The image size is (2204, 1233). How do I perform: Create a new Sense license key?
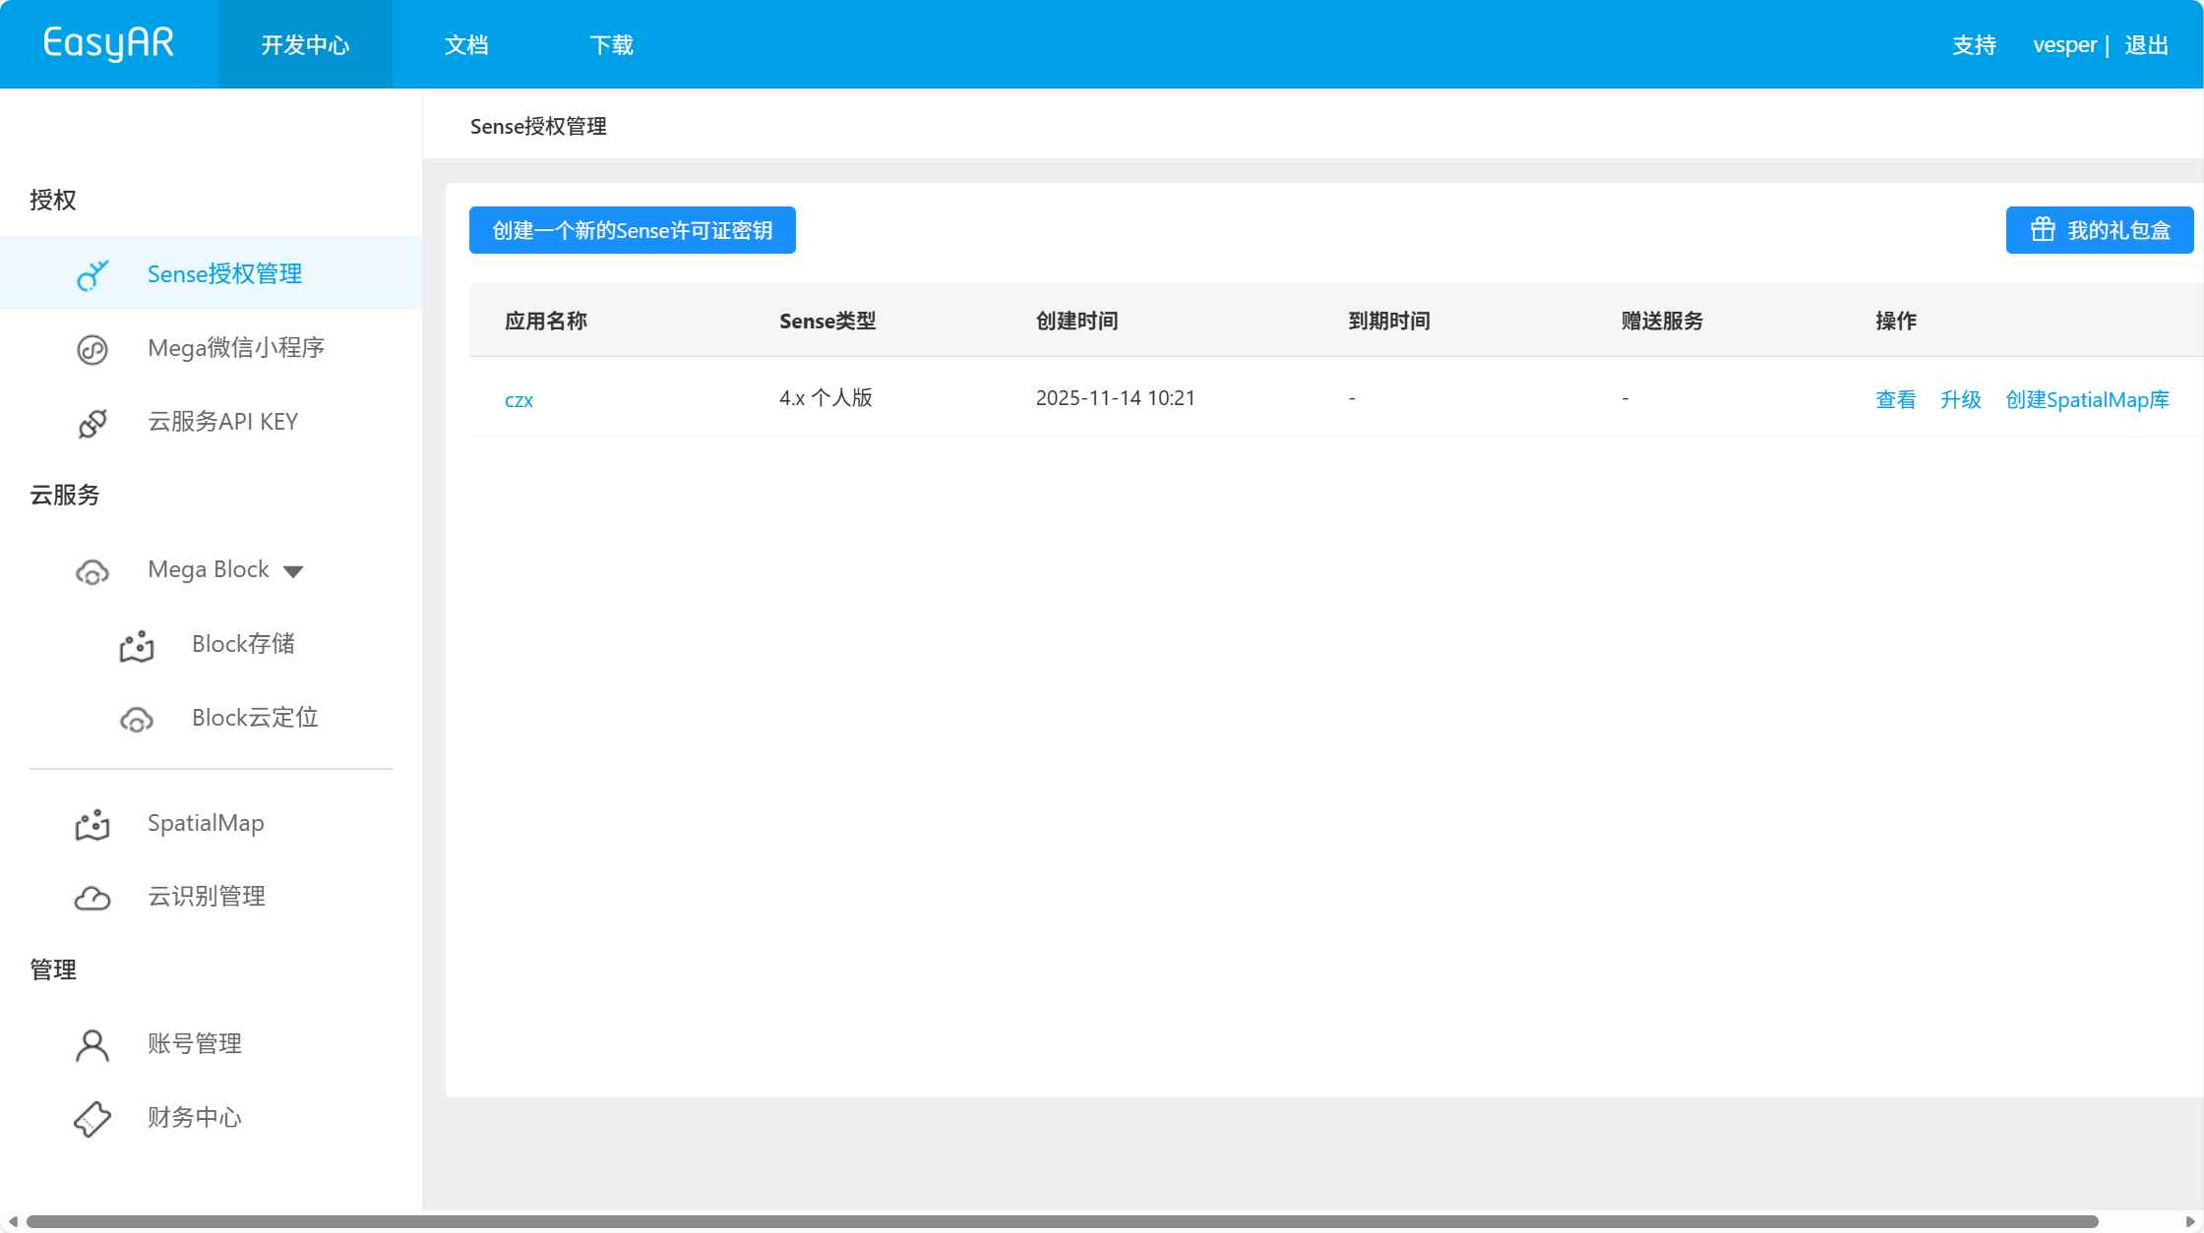tap(632, 230)
